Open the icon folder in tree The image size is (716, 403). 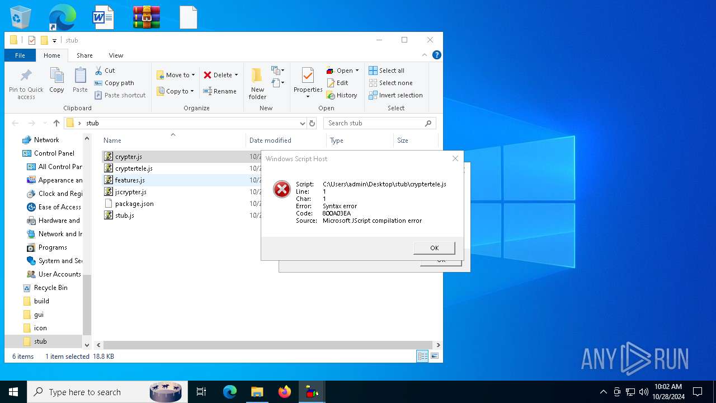(x=40, y=328)
